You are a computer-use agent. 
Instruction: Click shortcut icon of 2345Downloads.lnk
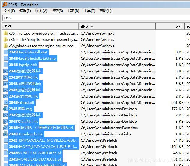coord(5,134)
